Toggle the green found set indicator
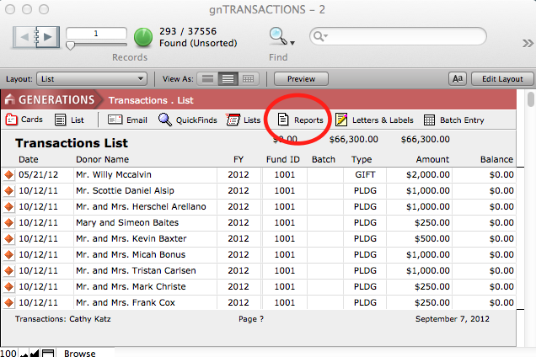 [x=143, y=37]
